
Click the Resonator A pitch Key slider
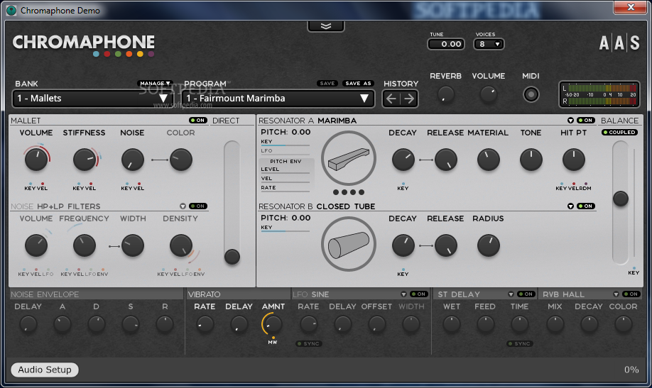click(285, 145)
